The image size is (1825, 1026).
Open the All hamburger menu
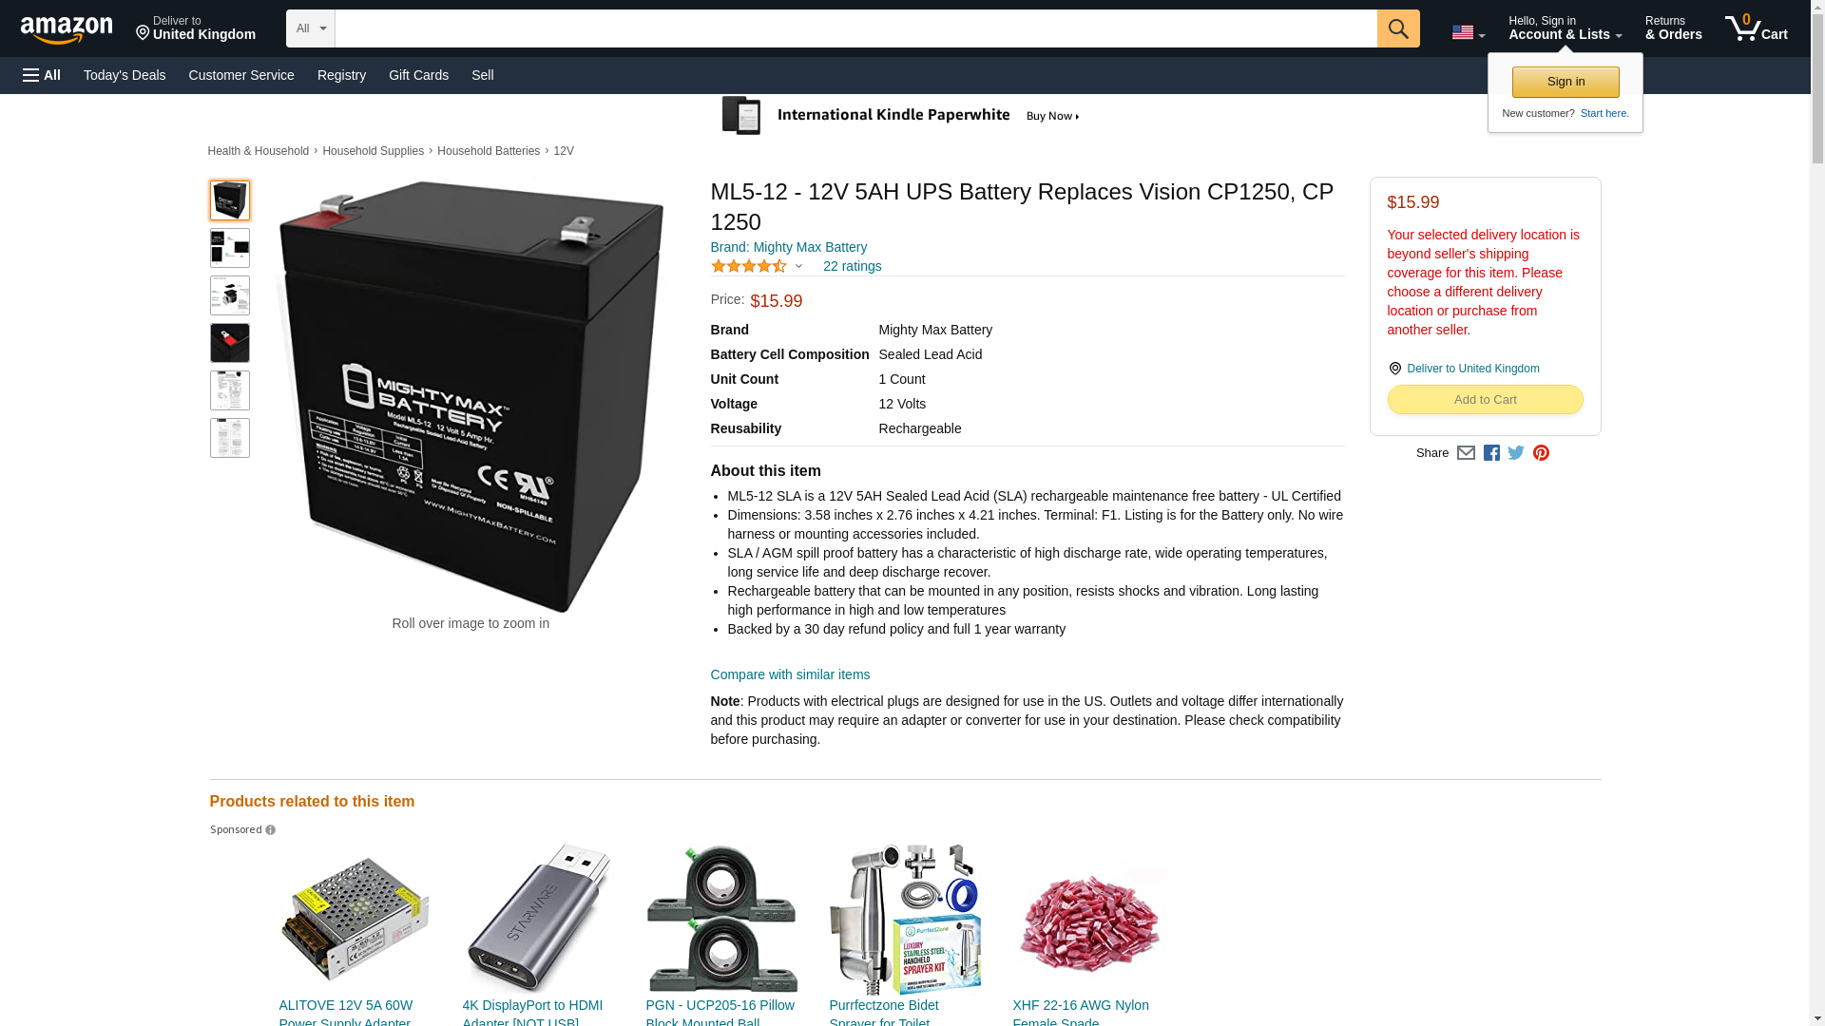click(x=42, y=75)
